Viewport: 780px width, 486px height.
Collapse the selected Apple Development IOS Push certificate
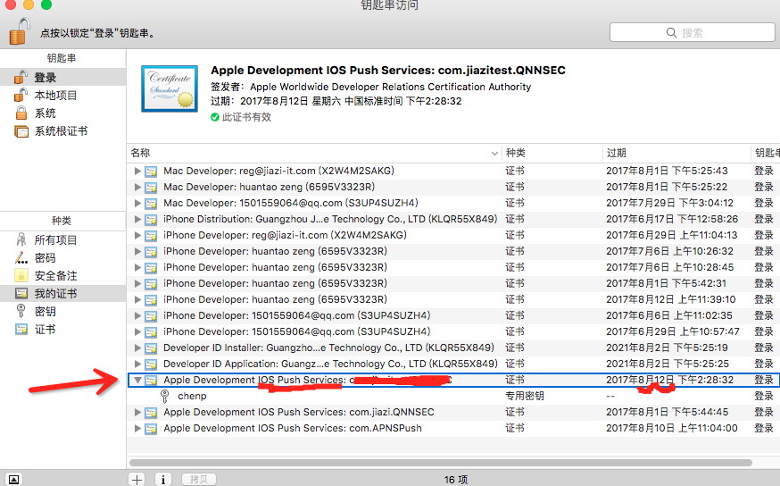pos(137,380)
